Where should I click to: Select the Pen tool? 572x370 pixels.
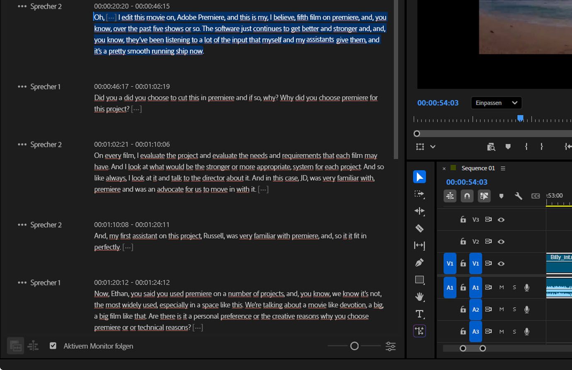point(419,263)
